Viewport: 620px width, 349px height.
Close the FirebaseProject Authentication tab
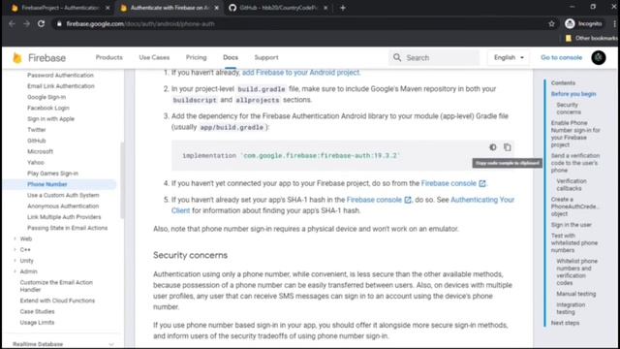(x=108, y=8)
